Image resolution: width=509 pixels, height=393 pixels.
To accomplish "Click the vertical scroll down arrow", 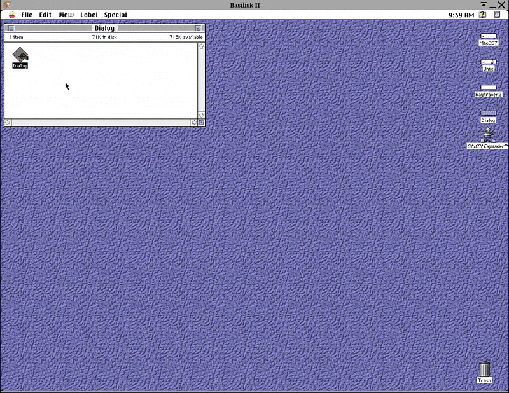I will click(201, 115).
